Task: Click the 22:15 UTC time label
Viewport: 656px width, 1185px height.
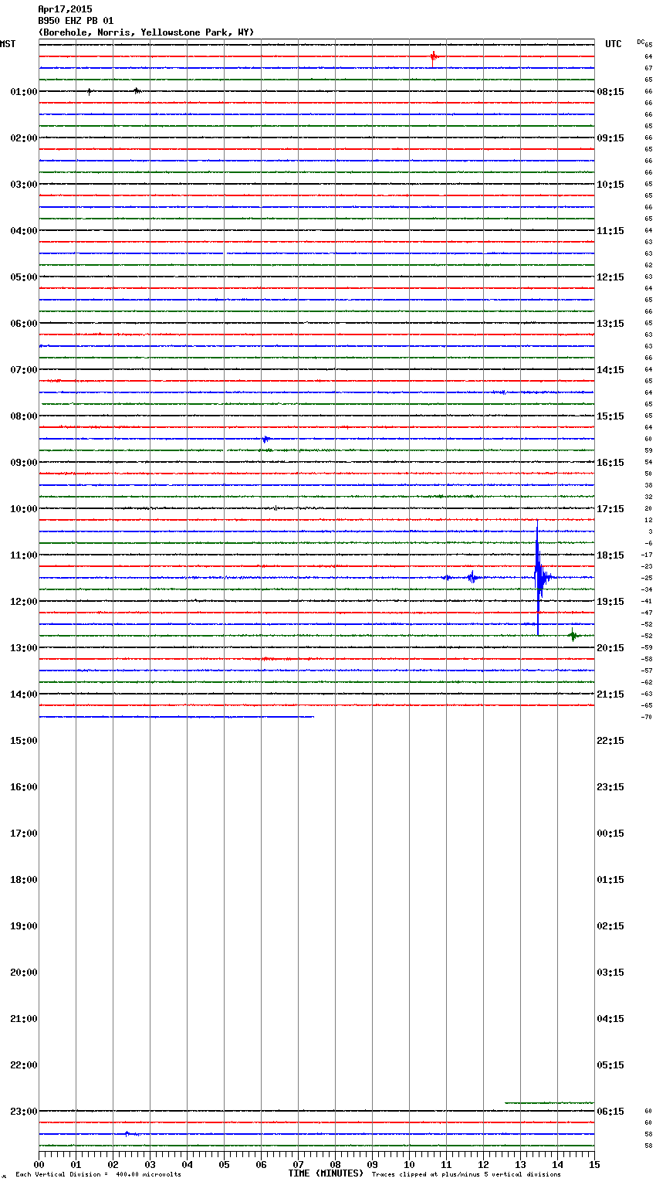Action: coord(610,741)
